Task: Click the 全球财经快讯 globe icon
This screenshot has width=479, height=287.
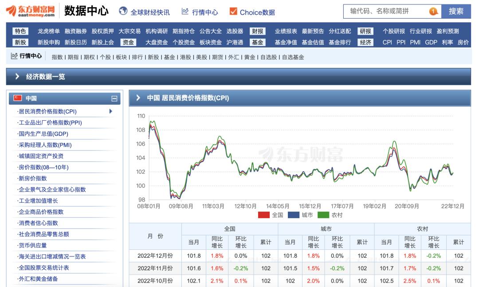Action: coord(122,12)
